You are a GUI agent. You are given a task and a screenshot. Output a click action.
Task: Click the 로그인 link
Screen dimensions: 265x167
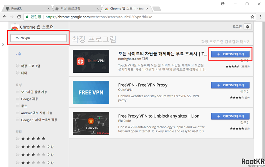point(237,27)
